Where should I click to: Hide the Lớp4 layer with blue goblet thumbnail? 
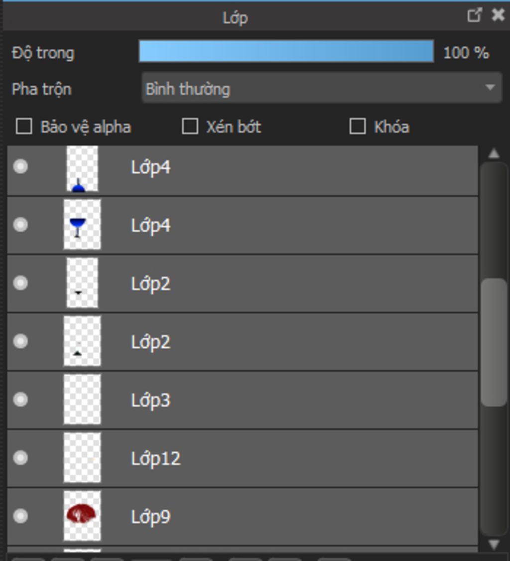(x=20, y=225)
